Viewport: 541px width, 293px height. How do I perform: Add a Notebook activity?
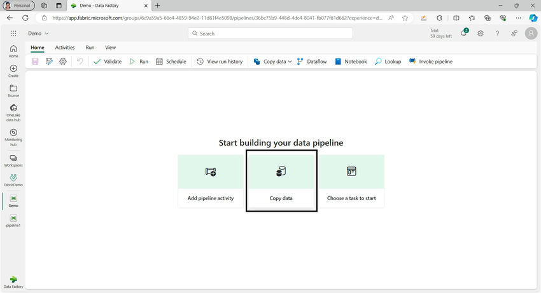351,62
